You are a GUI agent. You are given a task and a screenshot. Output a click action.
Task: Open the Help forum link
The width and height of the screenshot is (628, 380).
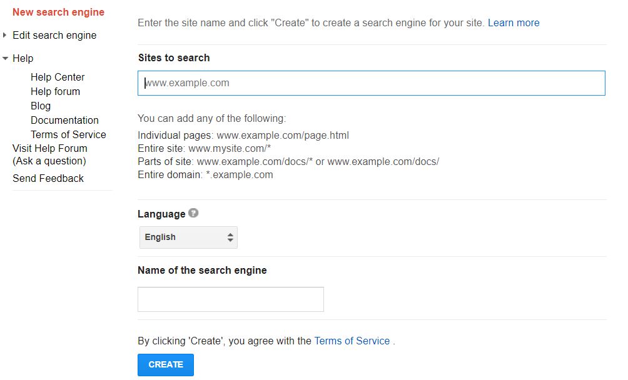tap(55, 91)
